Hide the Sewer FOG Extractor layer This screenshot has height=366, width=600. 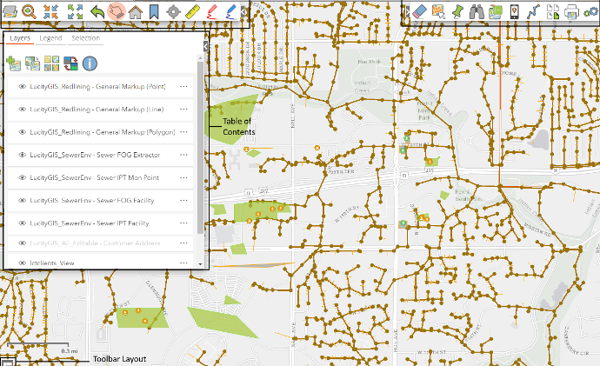[22, 155]
